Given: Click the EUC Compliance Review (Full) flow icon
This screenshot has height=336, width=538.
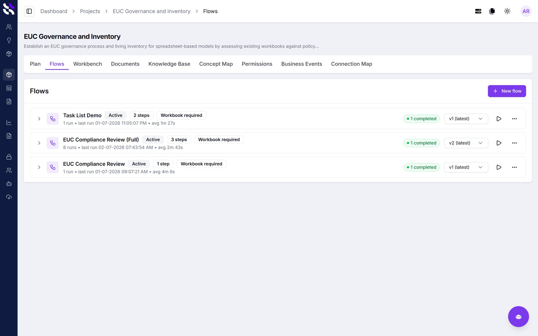Looking at the screenshot, I should coord(52,143).
